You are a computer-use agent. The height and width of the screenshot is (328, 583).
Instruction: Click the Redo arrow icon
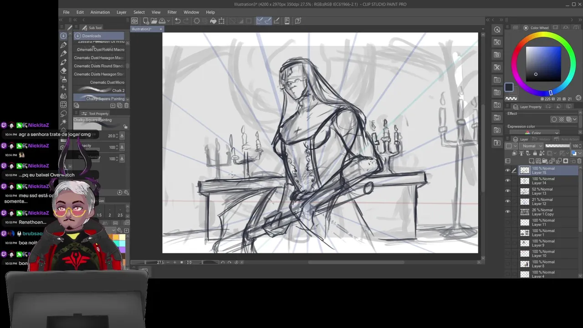(186, 20)
